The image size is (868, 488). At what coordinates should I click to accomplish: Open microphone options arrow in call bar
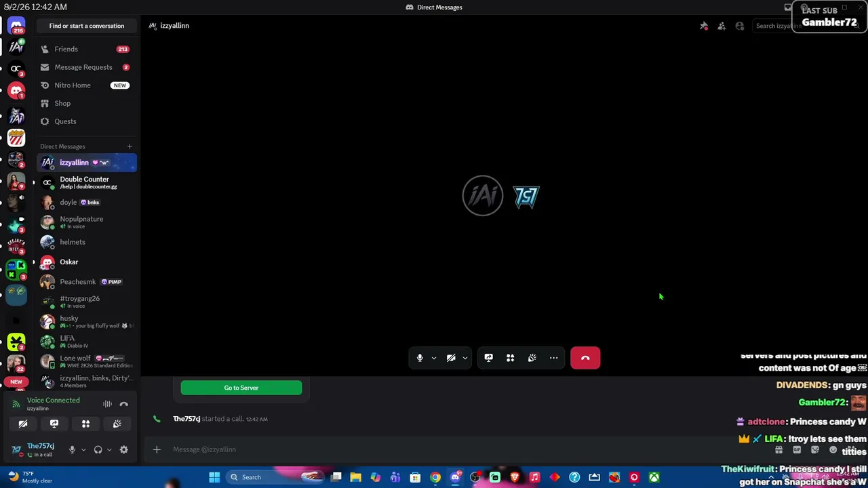pos(433,358)
